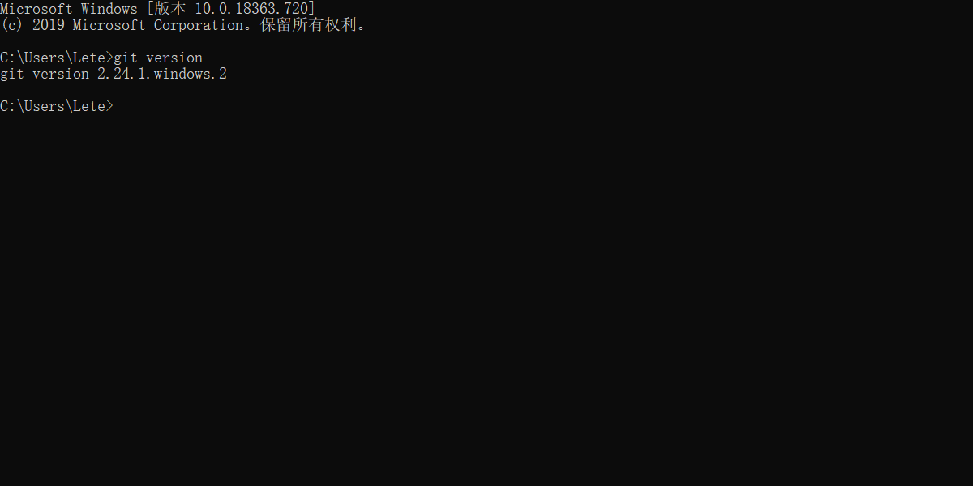Viewport: 973px width, 486px height.
Task: Click the typed git command after first prompt
Action: click(x=126, y=58)
